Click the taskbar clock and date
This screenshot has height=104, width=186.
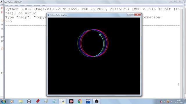click(178, 101)
